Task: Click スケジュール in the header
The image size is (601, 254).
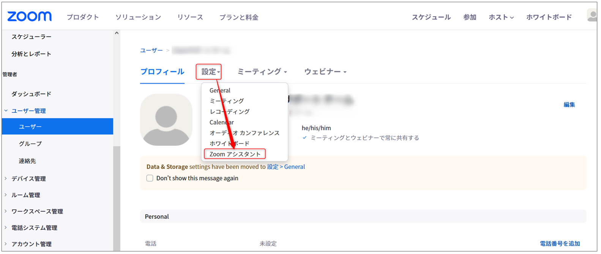Action: 431,17
